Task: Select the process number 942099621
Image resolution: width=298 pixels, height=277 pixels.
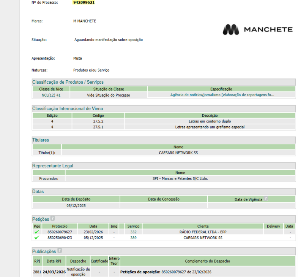Action: point(84,3)
